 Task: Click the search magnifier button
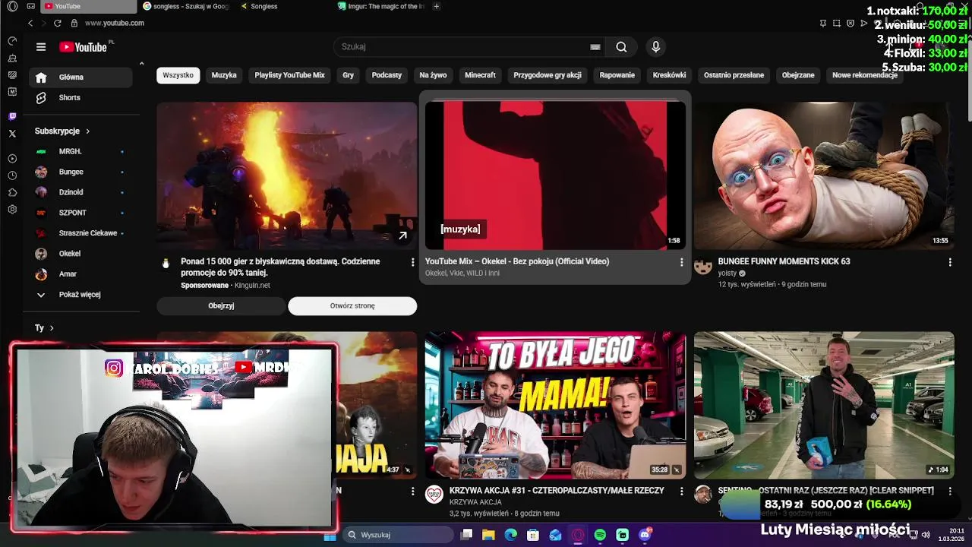coord(621,47)
